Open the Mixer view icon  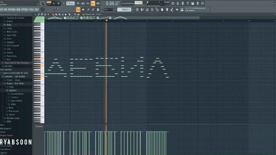152,9
